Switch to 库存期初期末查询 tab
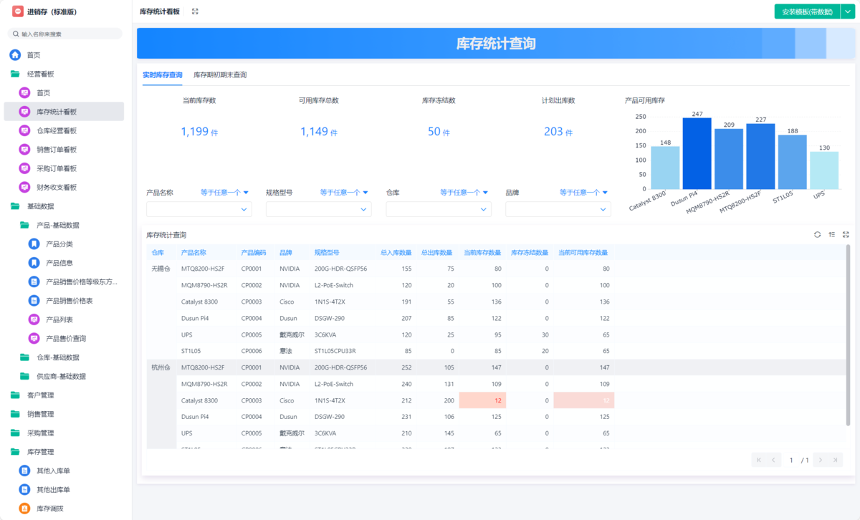 [x=220, y=75]
